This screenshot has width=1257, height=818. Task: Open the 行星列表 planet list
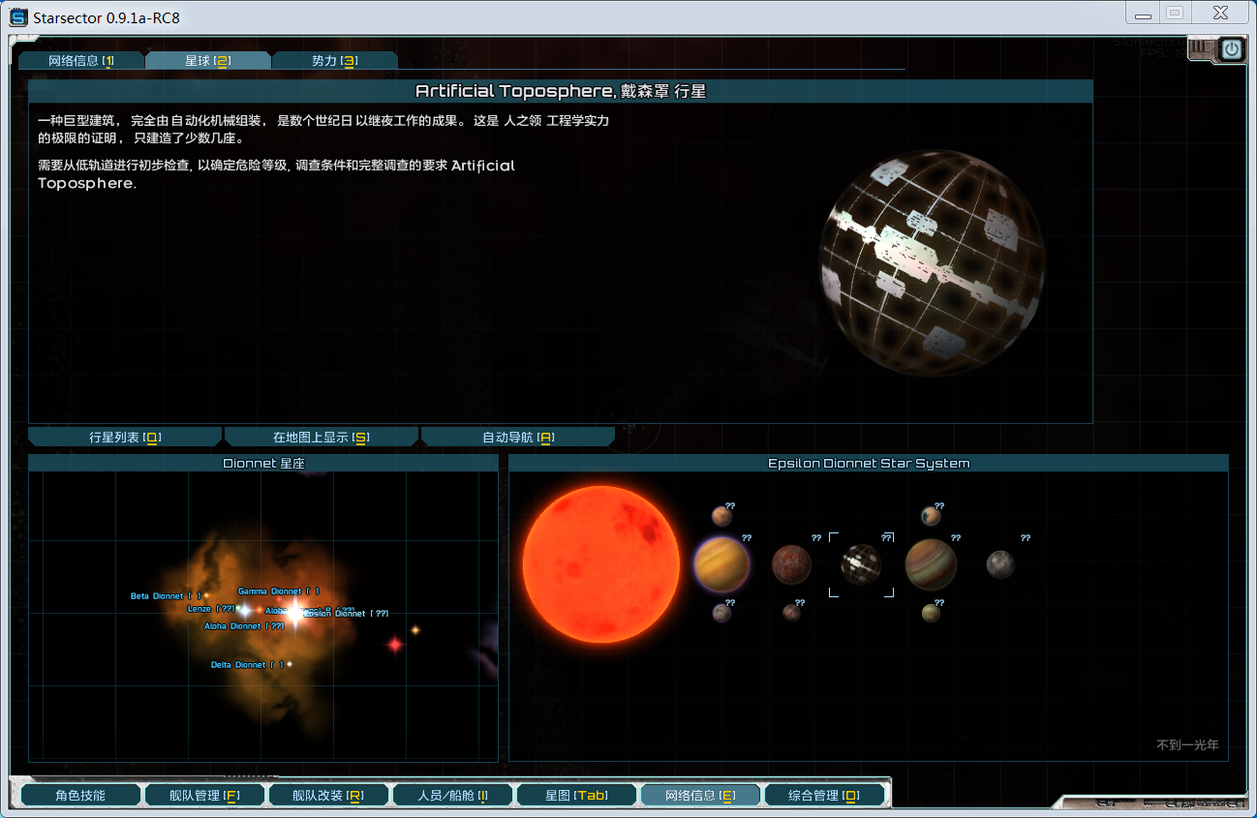tap(125, 438)
